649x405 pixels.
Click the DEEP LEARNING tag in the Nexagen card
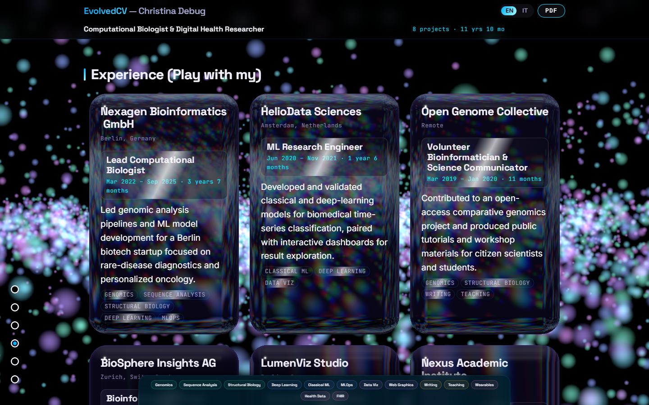pos(128,318)
